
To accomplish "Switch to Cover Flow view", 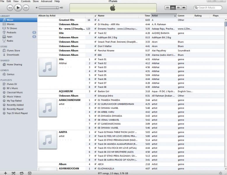I will pyautogui.click(x=184, y=8).
